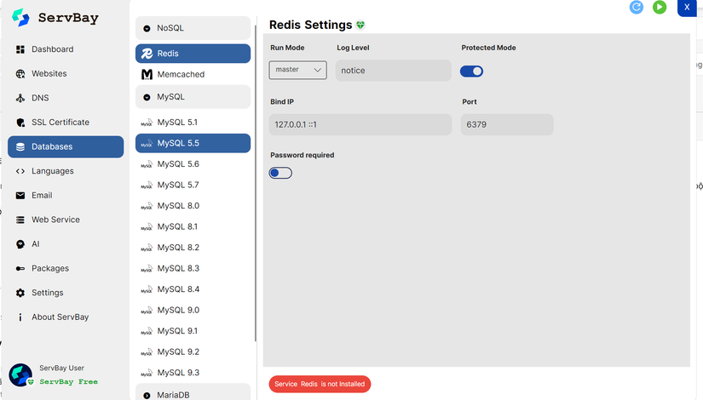The image size is (703, 400).
Task: Select the Databases sidebar item
Action: [66, 146]
